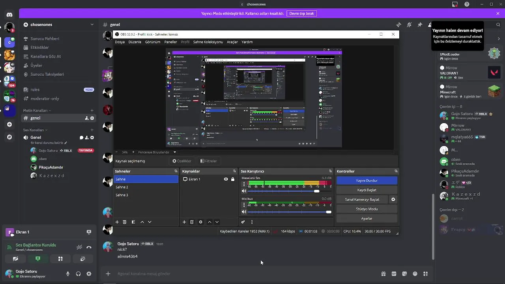505x284 pixels.
Task: Open OBS Ayarlar button
Action: click(x=367, y=218)
